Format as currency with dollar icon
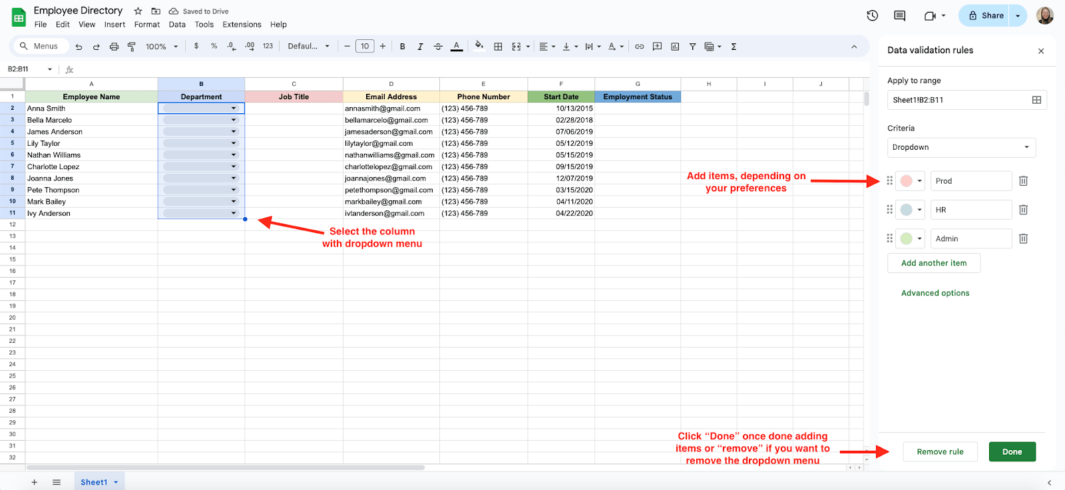The image size is (1065, 490). (196, 46)
